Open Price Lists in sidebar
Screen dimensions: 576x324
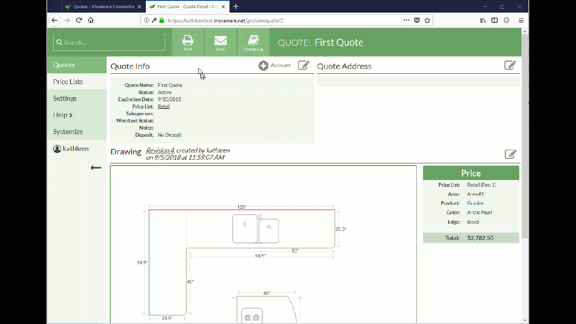click(x=76, y=81)
